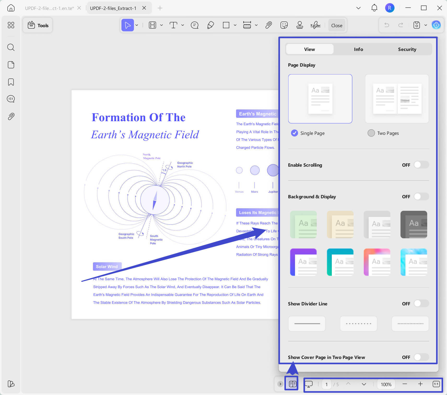The height and width of the screenshot is (395, 447).
Task: Click the Close toolbar button
Action: point(337,25)
